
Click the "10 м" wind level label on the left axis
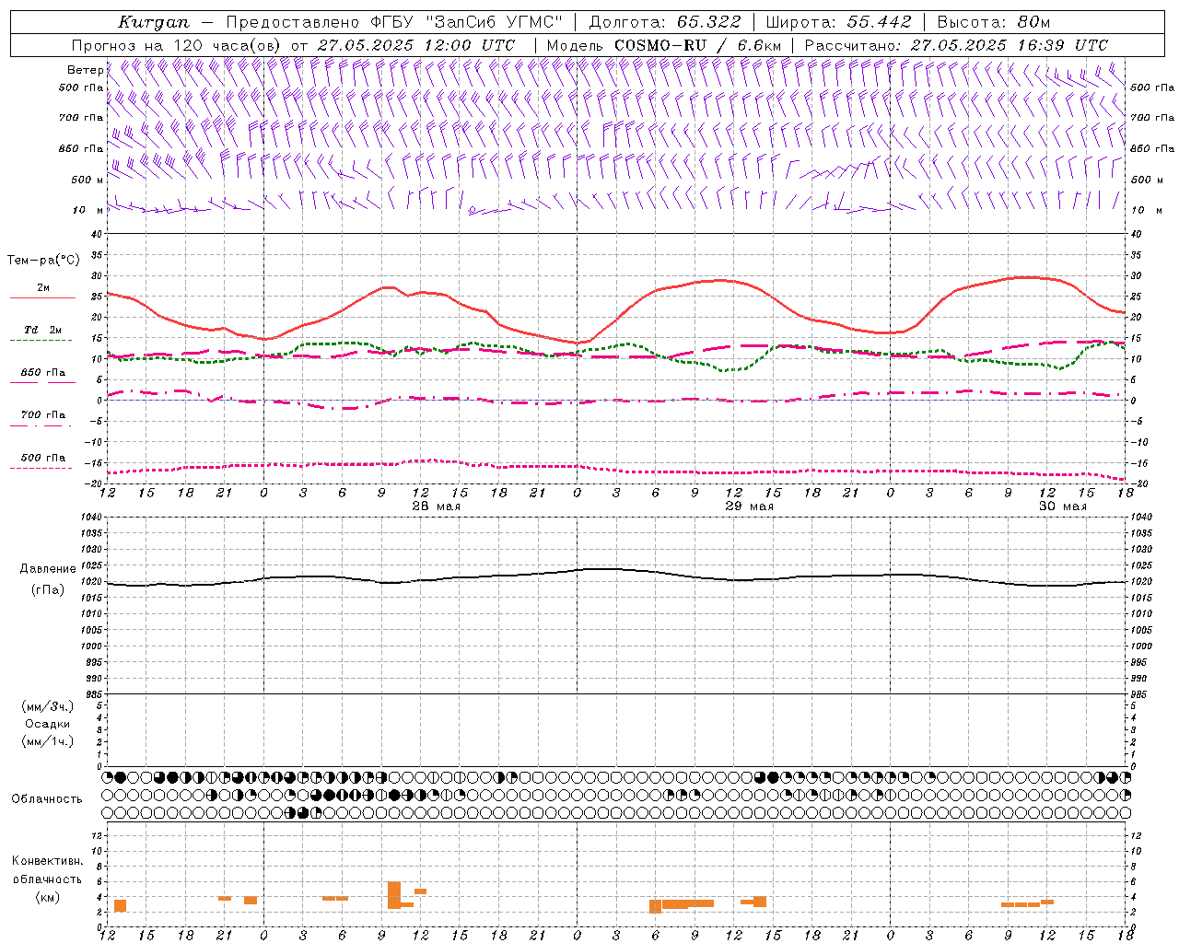pyautogui.click(x=88, y=210)
